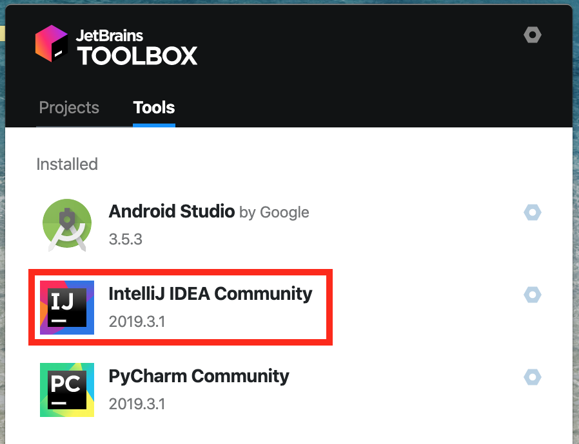Open PyCharm Community settings gear
The image size is (579, 444).
pyautogui.click(x=532, y=377)
